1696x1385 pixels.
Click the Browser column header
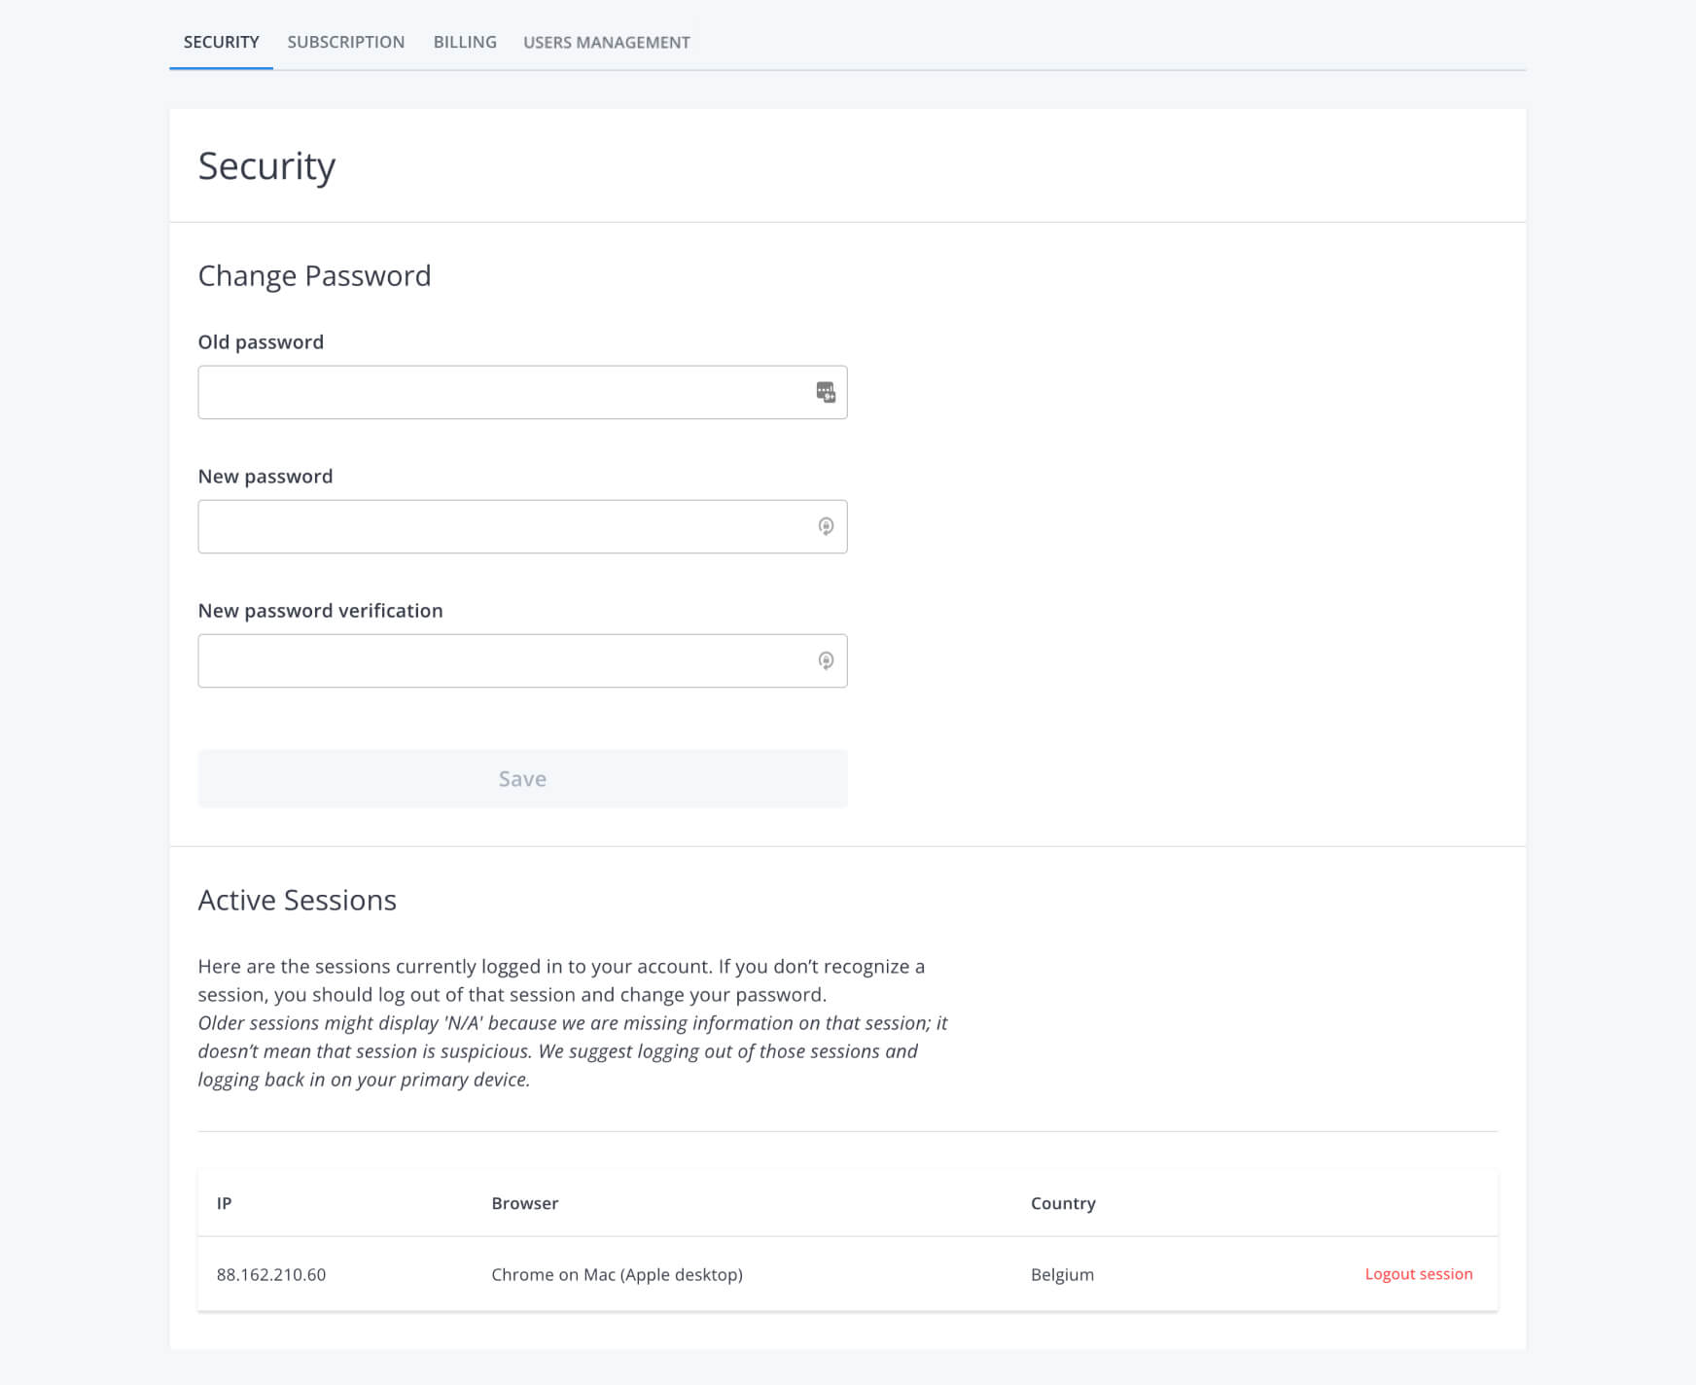pyautogui.click(x=524, y=1203)
